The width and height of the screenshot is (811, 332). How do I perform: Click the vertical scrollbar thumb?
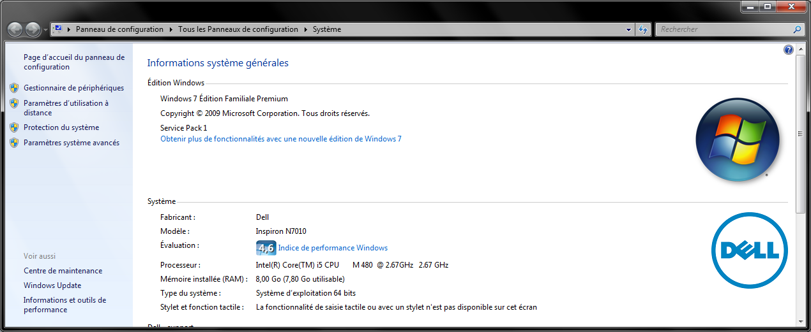coord(800,134)
